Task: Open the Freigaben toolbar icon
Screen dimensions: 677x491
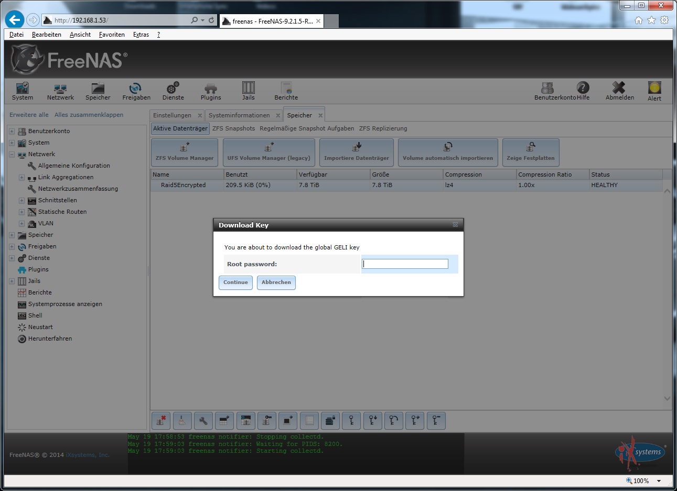Action: [136, 91]
